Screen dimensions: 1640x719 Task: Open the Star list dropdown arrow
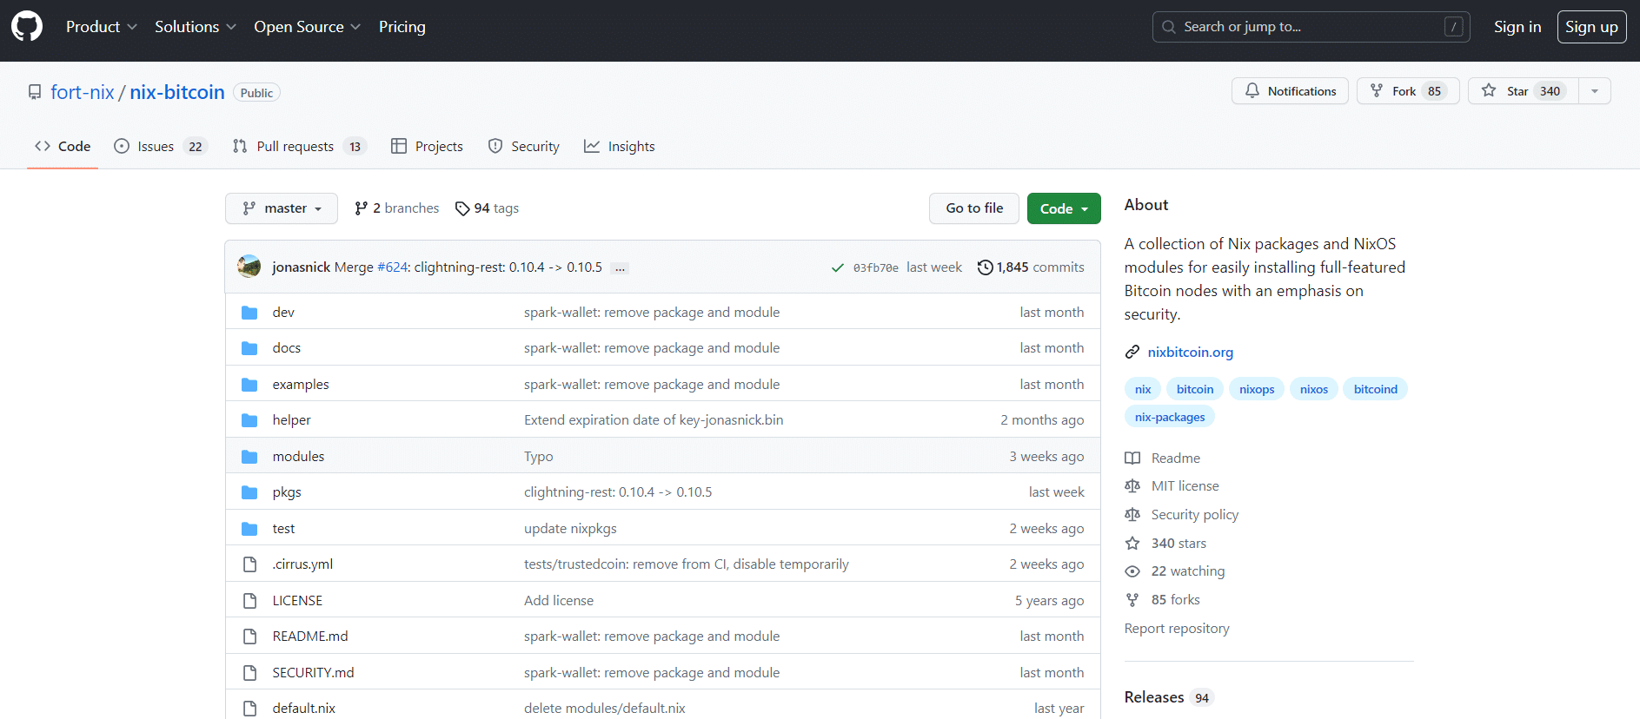pyautogui.click(x=1595, y=91)
